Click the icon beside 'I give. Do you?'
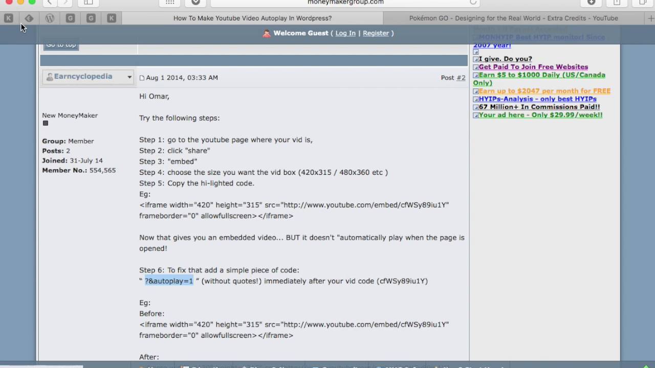The width and height of the screenshot is (655, 368). (x=475, y=59)
